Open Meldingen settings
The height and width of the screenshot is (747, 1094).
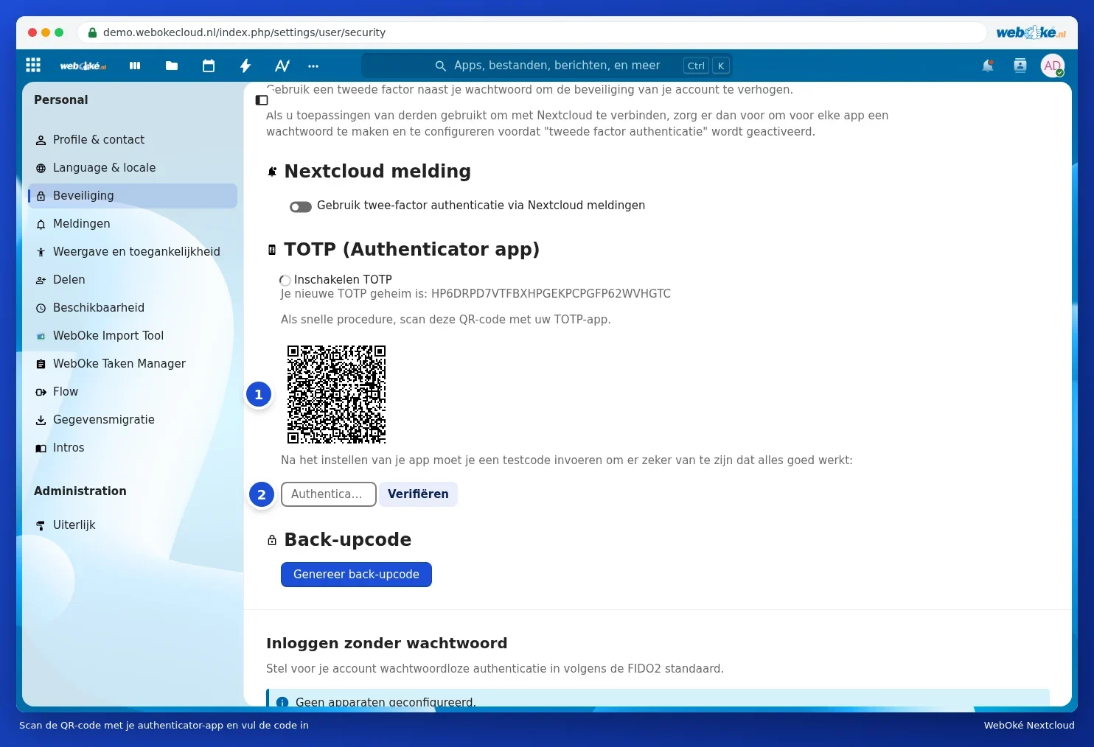[x=133, y=224]
